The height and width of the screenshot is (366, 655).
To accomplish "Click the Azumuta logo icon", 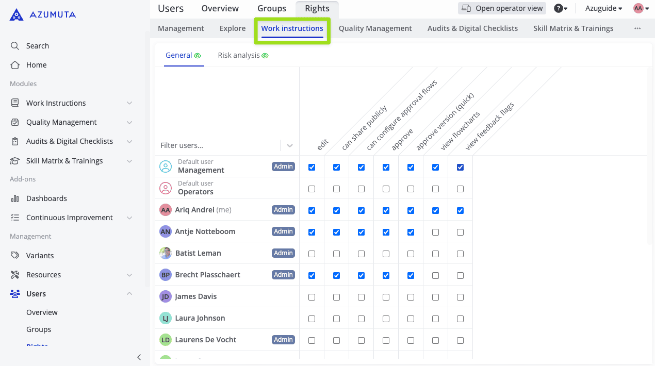I will coord(16,14).
